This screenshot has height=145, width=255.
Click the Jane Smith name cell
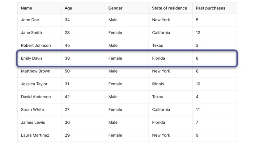[32, 32]
